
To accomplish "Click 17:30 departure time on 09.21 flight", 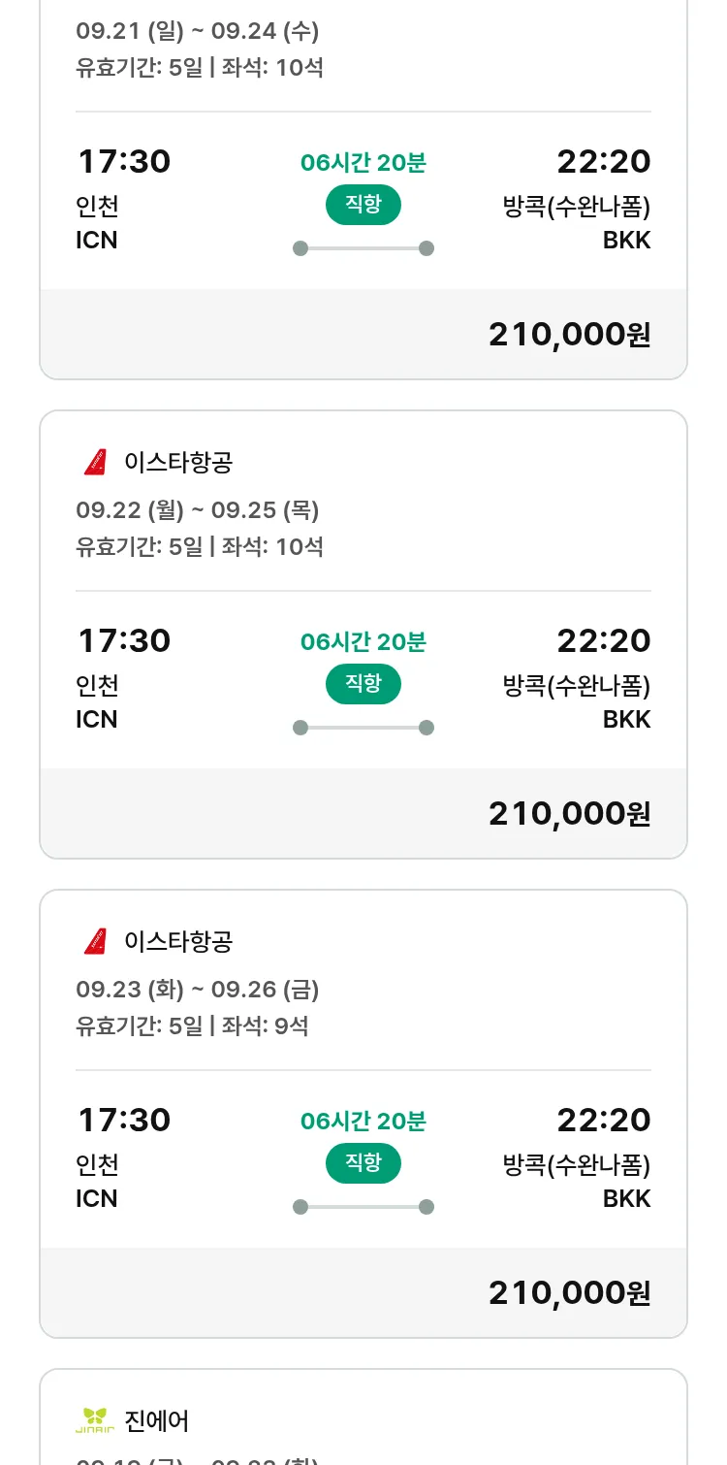I will pos(124,161).
